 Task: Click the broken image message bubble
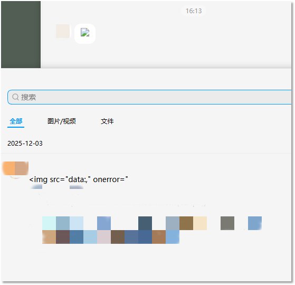point(85,34)
